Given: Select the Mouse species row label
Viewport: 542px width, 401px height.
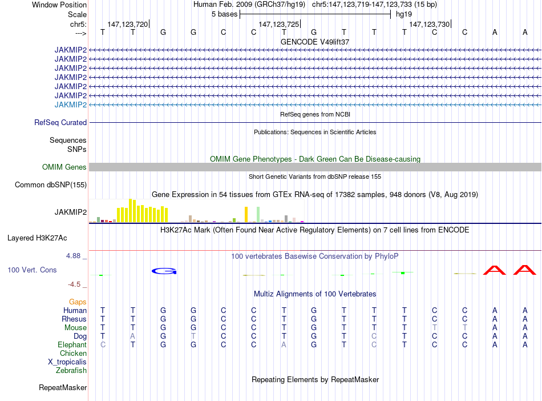Looking at the screenshot, I should click(75, 328).
